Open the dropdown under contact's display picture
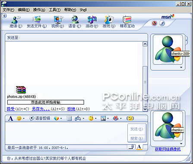Screen dimensions: 193x164 pos(181,67)
